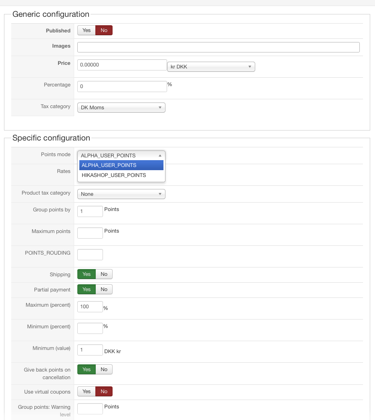Disable Partial payment with No
This screenshot has height=420, width=375.
pos(104,289)
